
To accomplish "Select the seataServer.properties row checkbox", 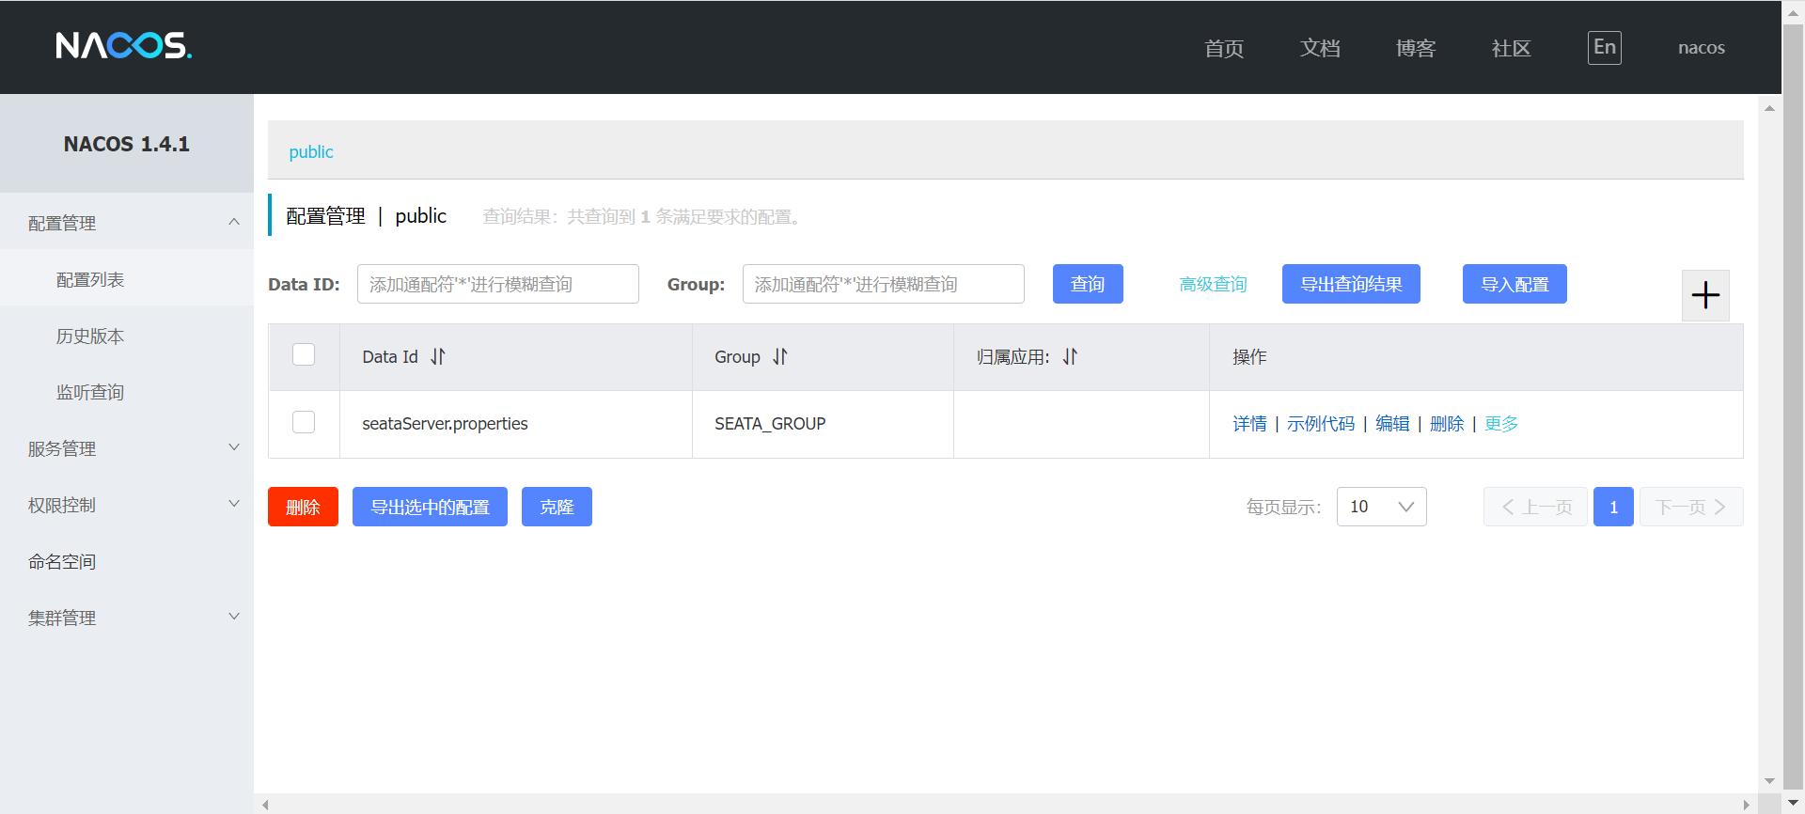I will pos(304,422).
